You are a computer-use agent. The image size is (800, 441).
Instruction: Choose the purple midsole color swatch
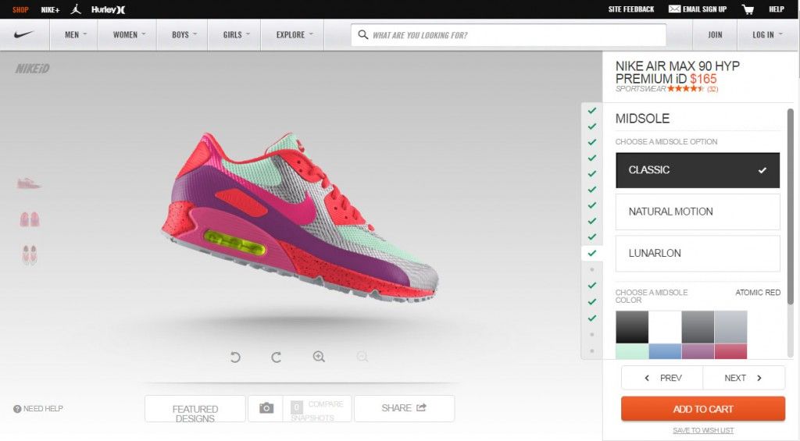pyautogui.click(x=698, y=351)
